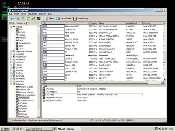
Task: Click AIDA64 Engineer taskbar button
Action: tap(67, 129)
